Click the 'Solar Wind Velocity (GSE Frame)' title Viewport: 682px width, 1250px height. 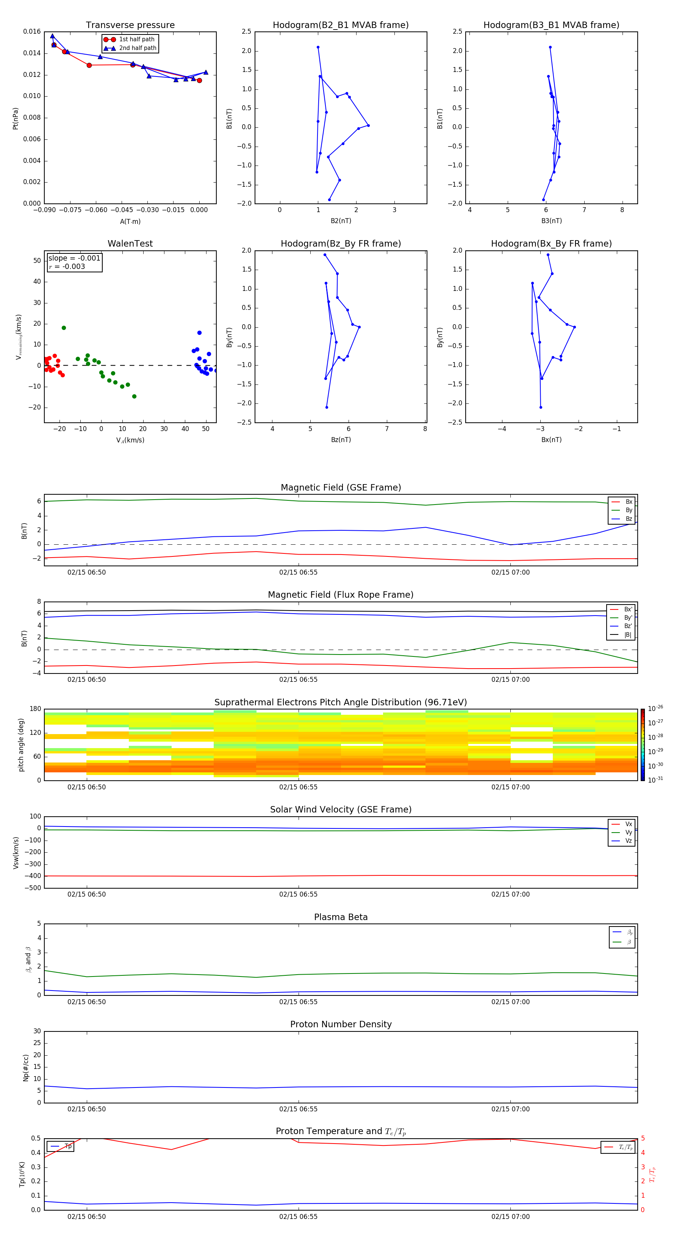click(x=341, y=809)
